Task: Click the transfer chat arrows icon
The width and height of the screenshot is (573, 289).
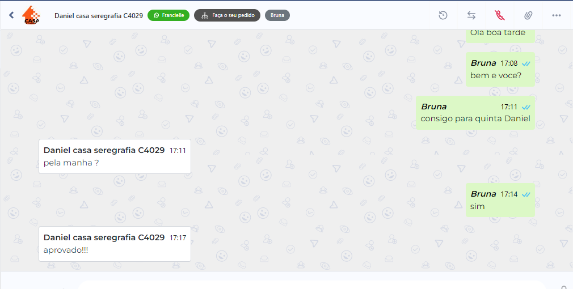Action: point(471,15)
